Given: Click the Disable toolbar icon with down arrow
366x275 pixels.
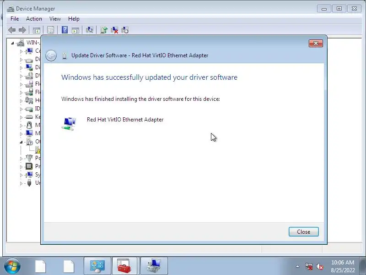Looking at the screenshot, I should (x=125, y=30).
